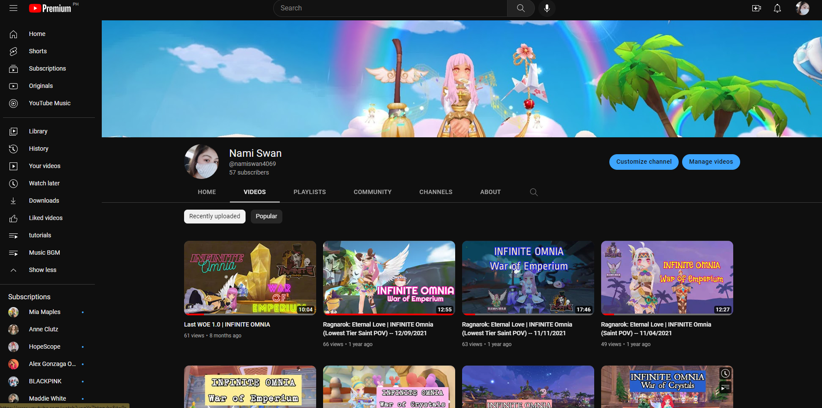Search within the channel using magnifier icon
This screenshot has width=822, height=408.
coord(534,192)
